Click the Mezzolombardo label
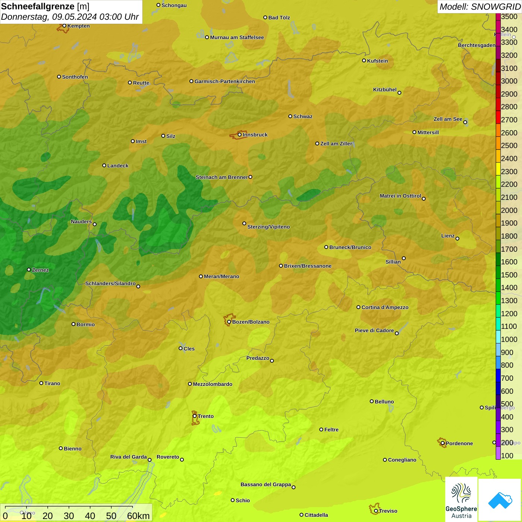 pyautogui.click(x=213, y=384)
